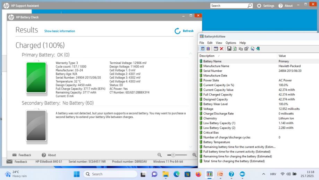Click the green Refresh page icon in BatteryInfoView toolbar

[x=235, y=49]
